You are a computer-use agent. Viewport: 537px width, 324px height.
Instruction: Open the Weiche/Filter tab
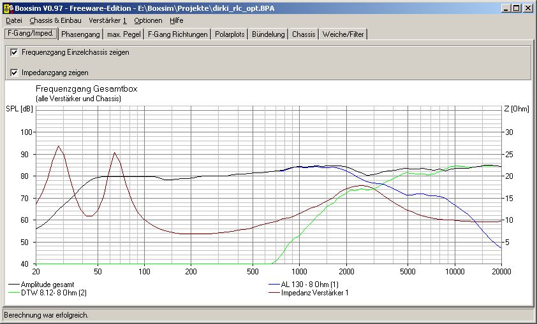pyautogui.click(x=343, y=34)
